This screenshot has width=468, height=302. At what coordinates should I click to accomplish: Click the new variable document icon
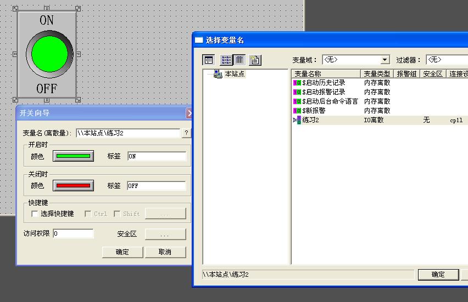pos(255,60)
